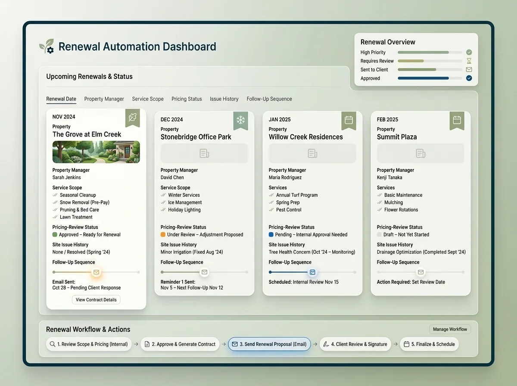517x386 pixels.
Task: Click the Winter Services check mark
Action: click(163, 195)
